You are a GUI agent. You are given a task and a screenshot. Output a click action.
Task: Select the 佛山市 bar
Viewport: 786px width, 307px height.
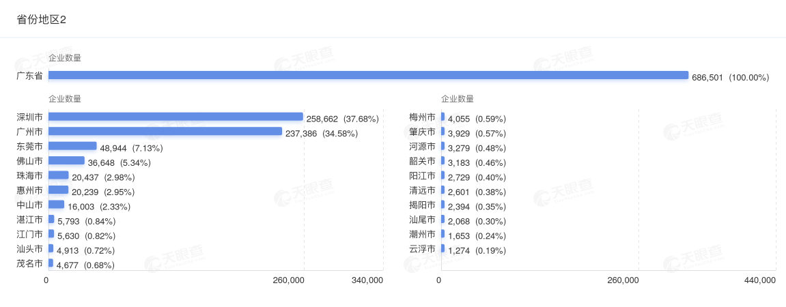click(66, 161)
